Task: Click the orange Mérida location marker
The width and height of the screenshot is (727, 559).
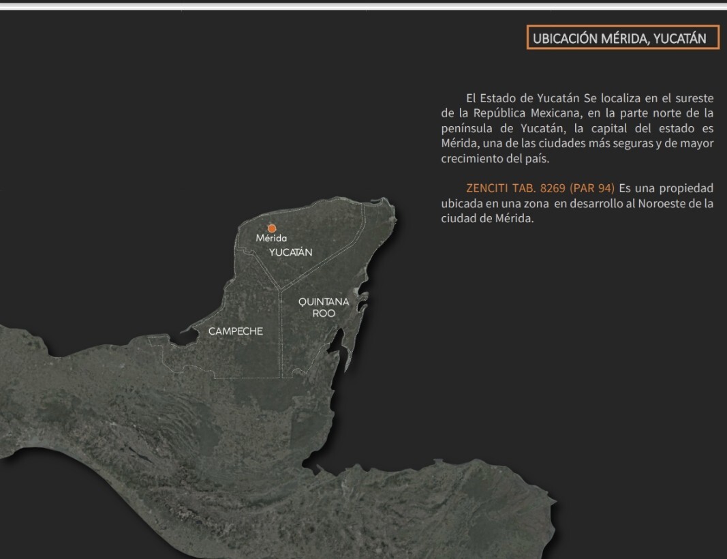Action: (272, 228)
